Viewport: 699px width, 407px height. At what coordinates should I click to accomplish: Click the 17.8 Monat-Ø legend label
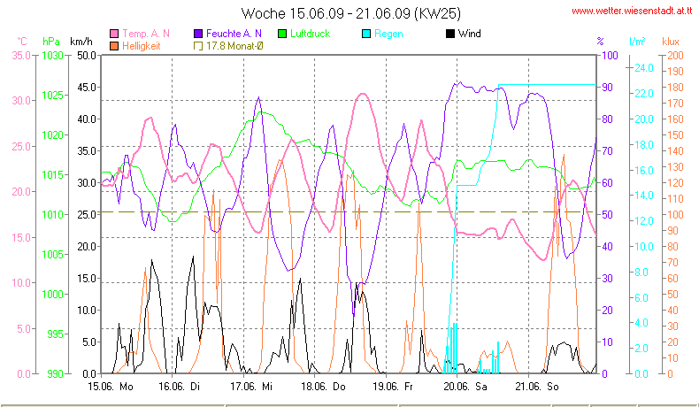(234, 46)
